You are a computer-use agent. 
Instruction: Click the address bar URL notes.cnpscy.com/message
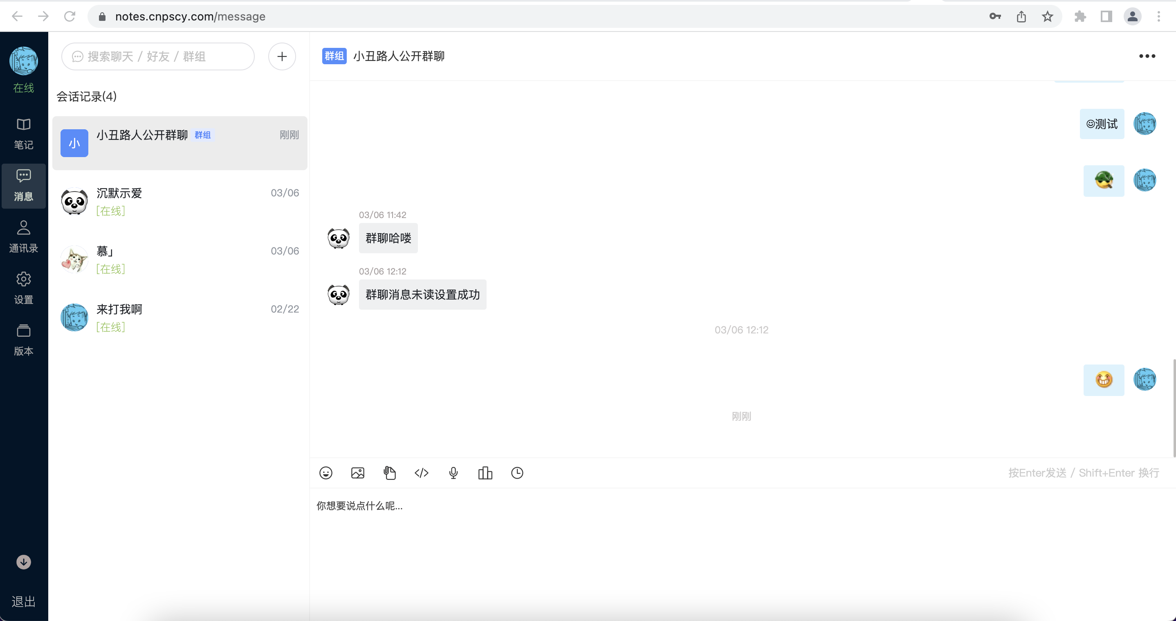click(x=190, y=16)
